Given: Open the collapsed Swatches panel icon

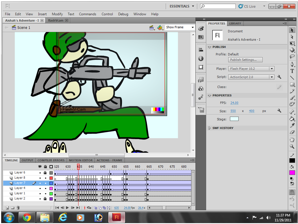Looking at the screenshot, I should click(201, 37).
